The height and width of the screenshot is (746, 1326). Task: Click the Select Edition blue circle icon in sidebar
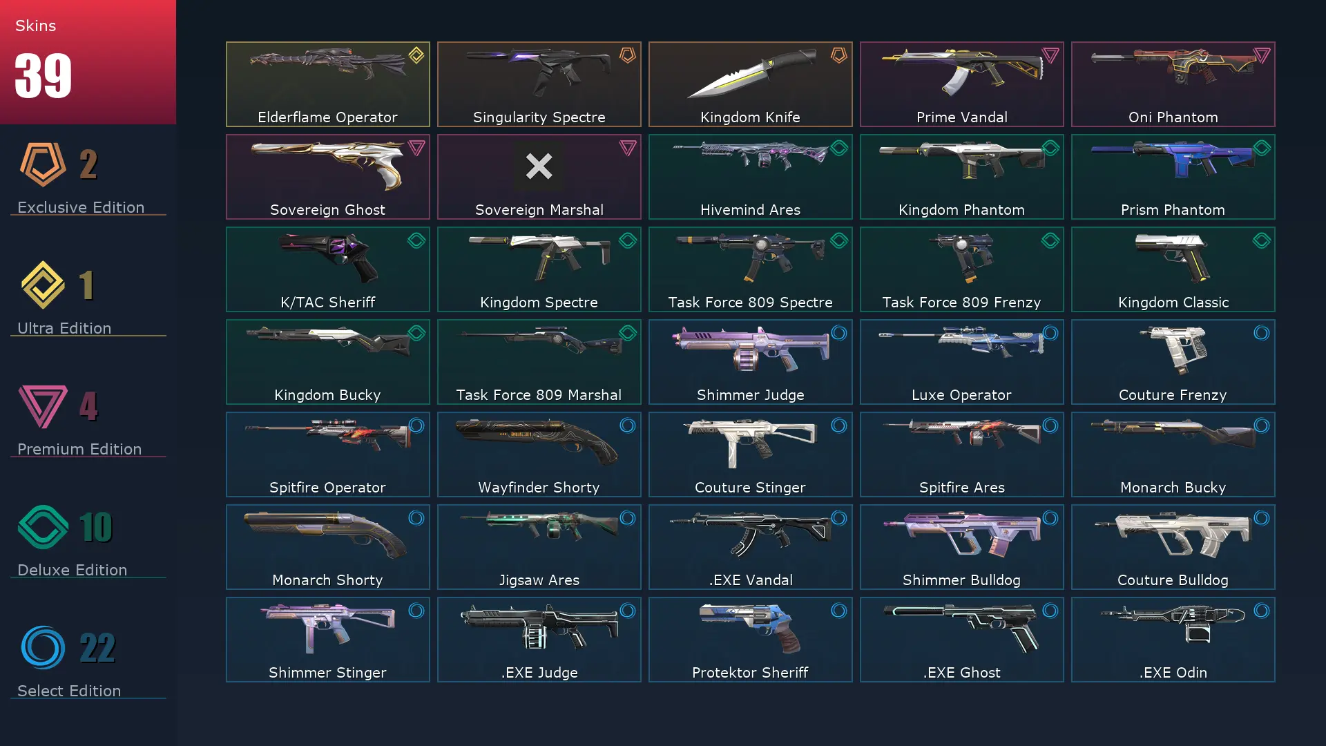(x=43, y=648)
